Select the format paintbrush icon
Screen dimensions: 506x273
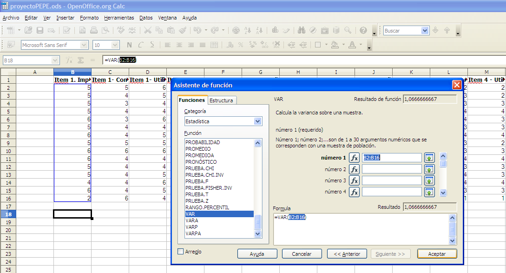[x=183, y=30]
